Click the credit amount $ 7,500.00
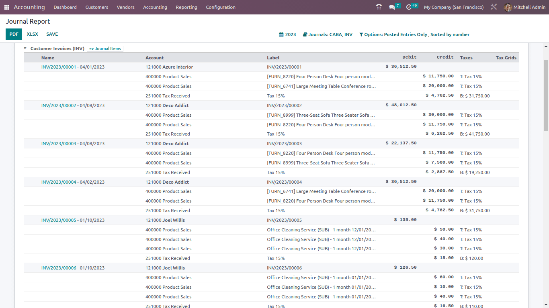549x308 pixels. click(x=440, y=162)
